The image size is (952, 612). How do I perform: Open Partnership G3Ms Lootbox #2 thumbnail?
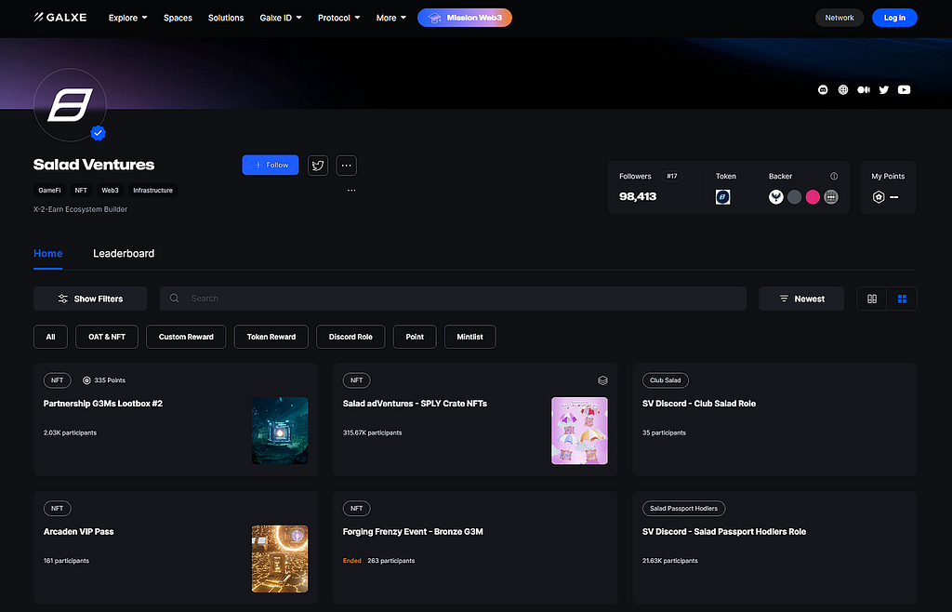click(x=280, y=431)
